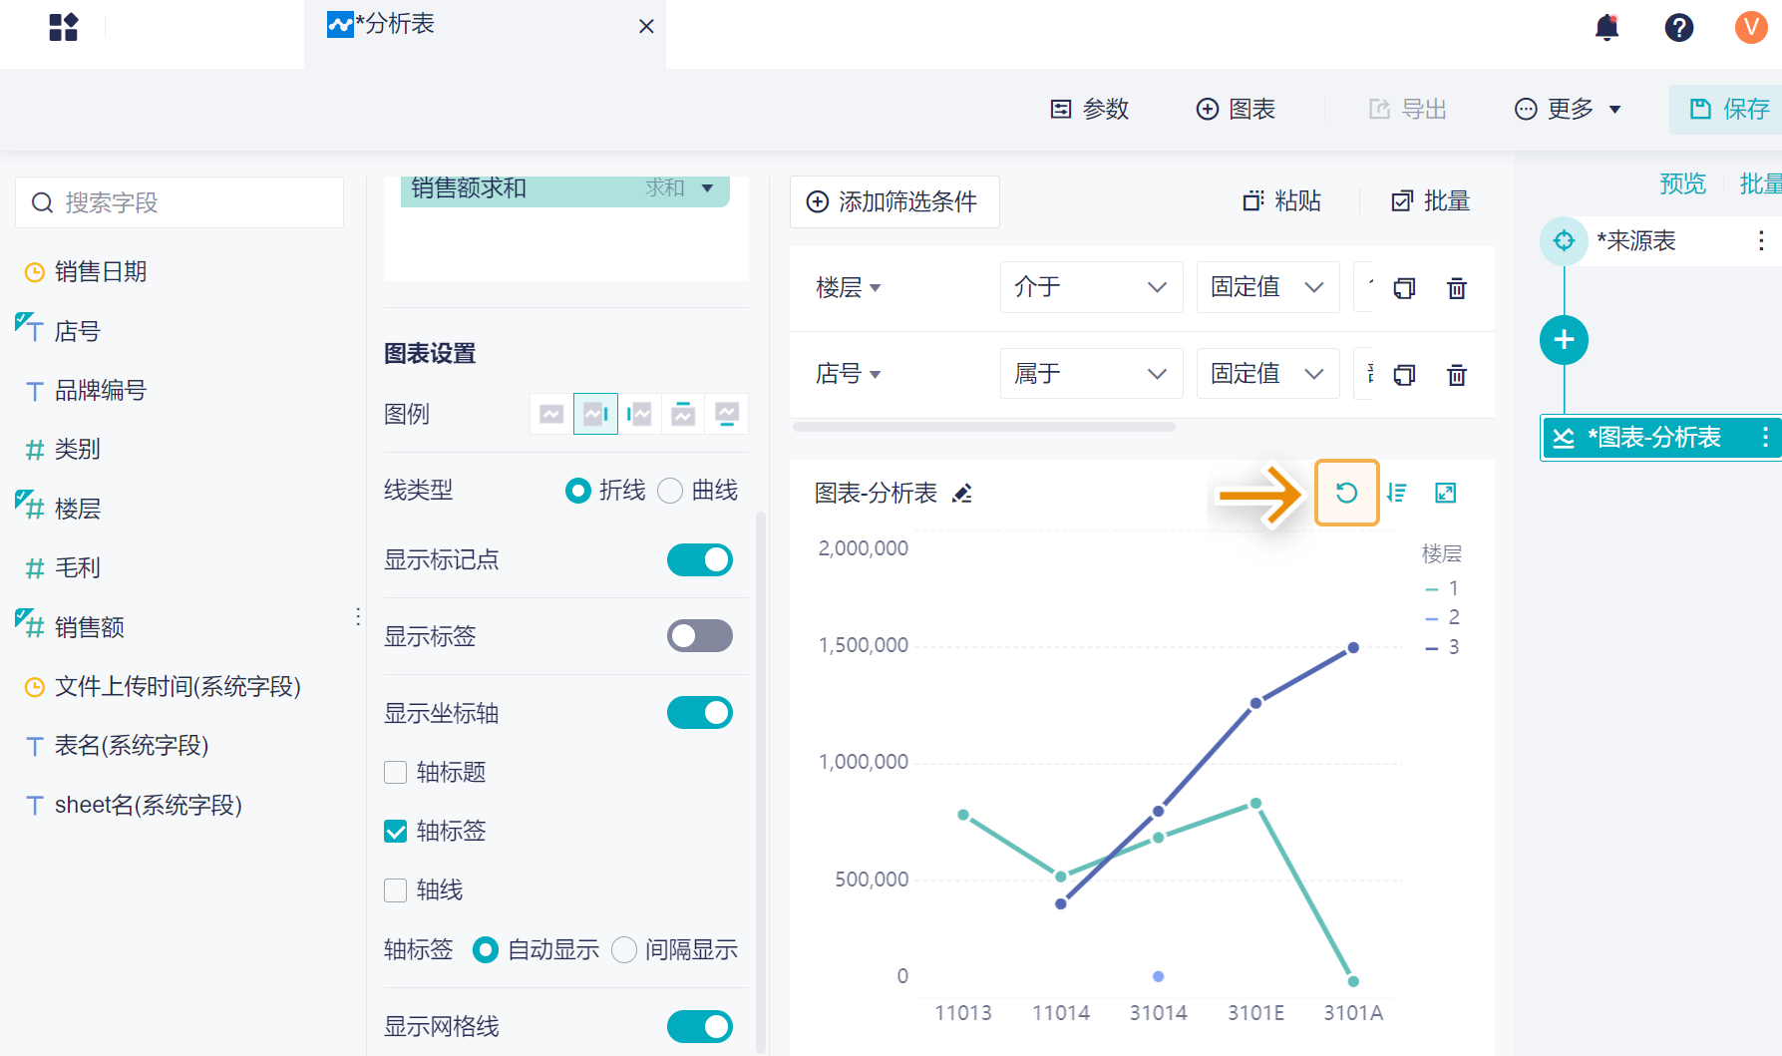This screenshot has height=1056, width=1782.
Task: Open the *来源表 node options menu
Action: [x=1761, y=241]
